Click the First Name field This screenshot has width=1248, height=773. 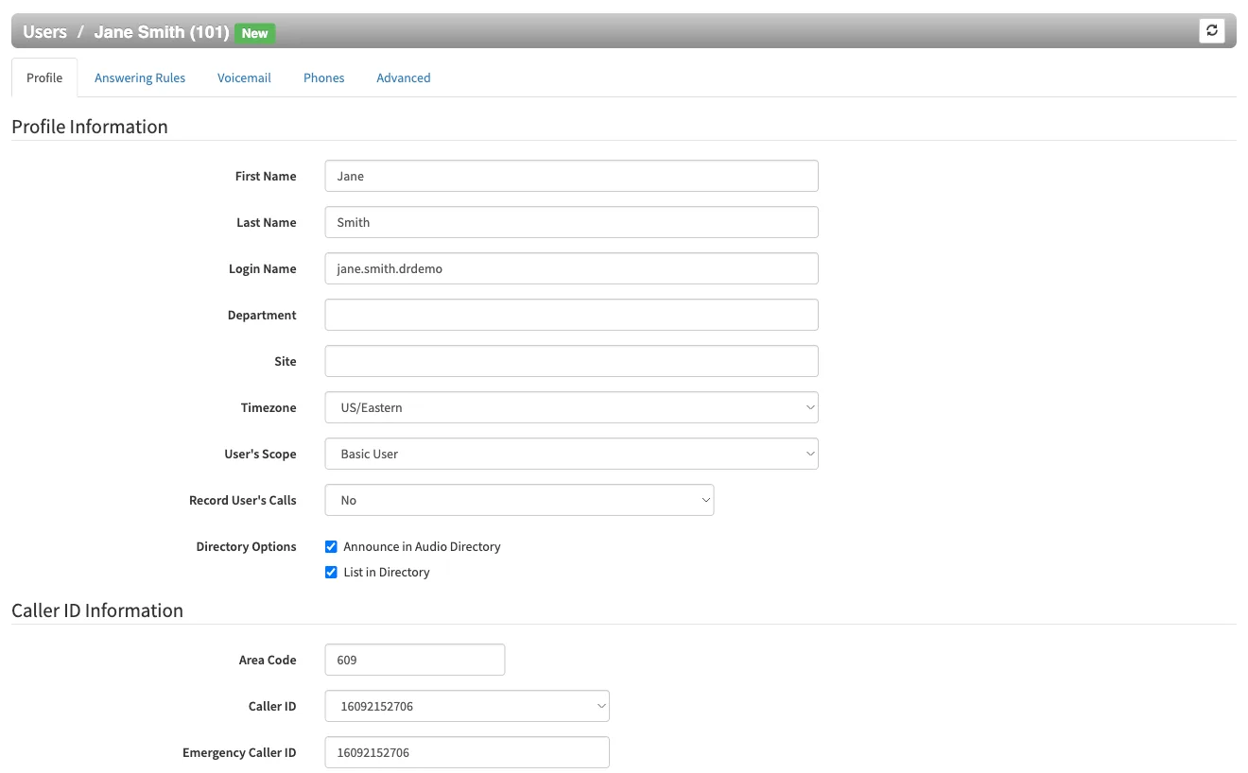tap(571, 176)
